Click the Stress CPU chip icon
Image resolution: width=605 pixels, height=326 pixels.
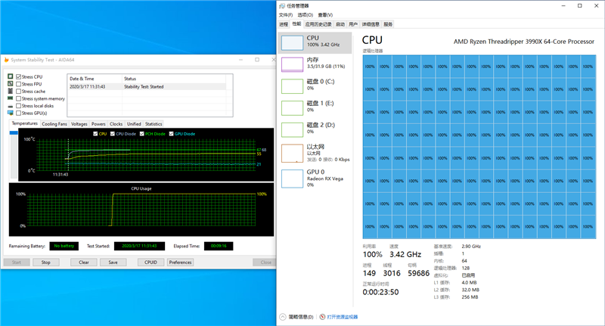(11, 76)
